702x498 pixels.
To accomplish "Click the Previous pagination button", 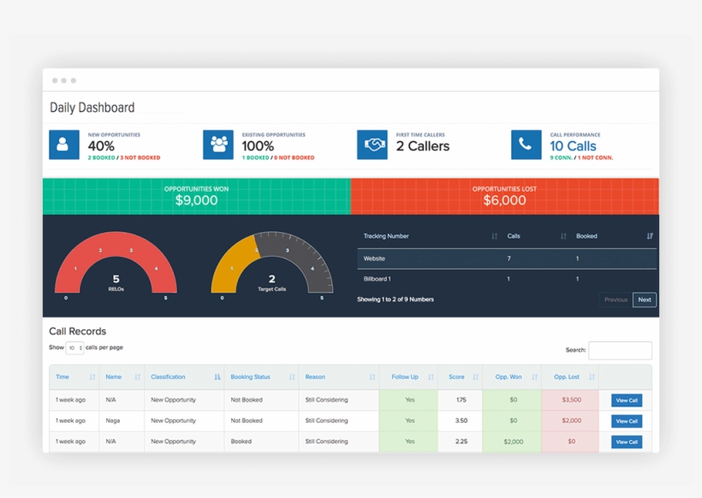I will pos(616,299).
